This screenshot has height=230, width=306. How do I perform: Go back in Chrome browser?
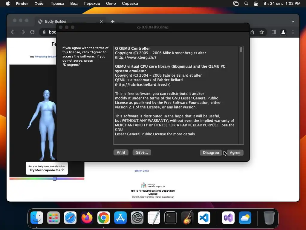[13, 32]
